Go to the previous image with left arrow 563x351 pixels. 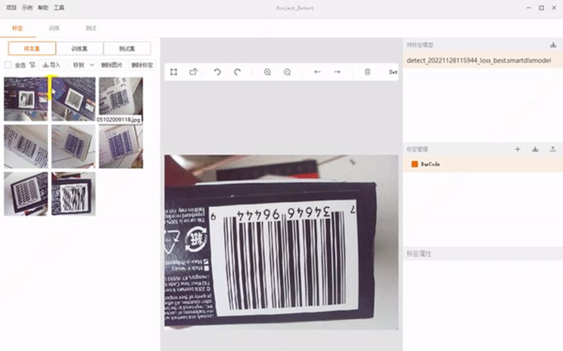[317, 72]
